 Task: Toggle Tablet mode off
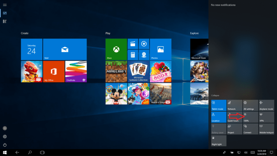218,105
